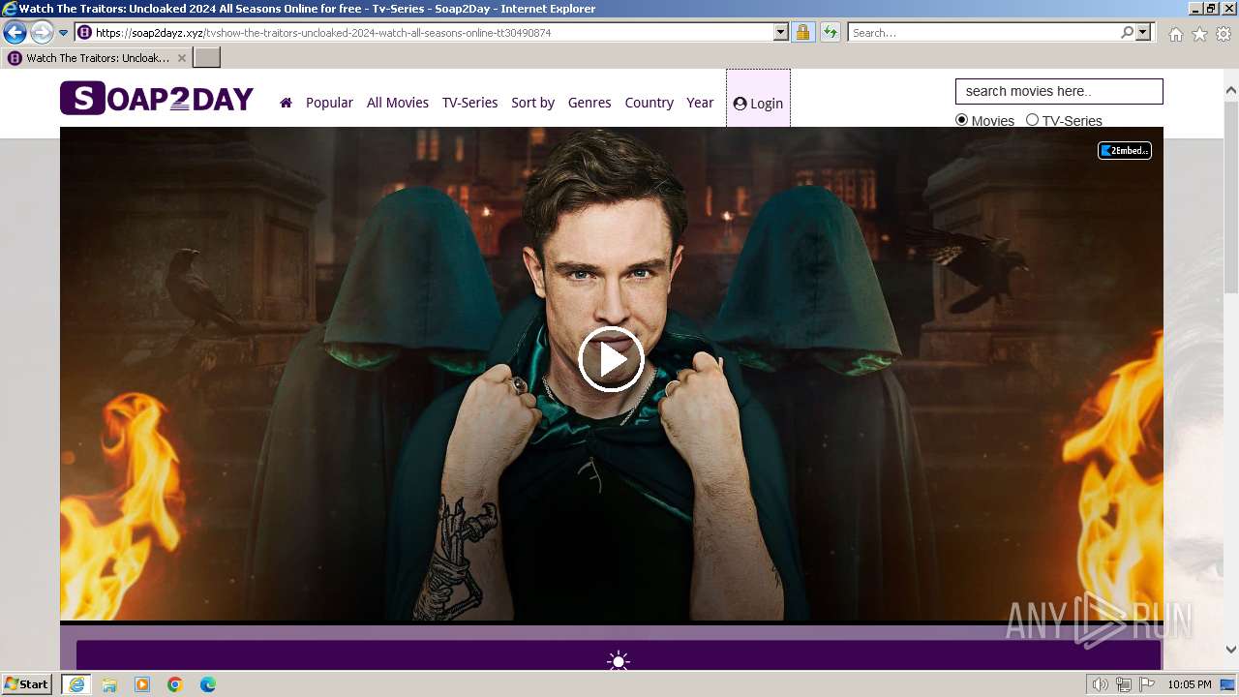Close the Watch The Traitors tab
The height and width of the screenshot is (697, 1239).
[180, 58]
